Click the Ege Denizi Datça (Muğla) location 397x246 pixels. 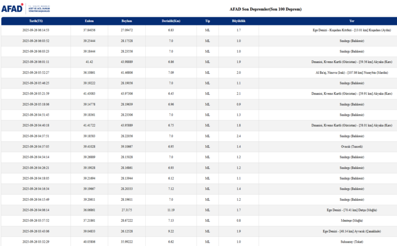[x=352, y=210]
